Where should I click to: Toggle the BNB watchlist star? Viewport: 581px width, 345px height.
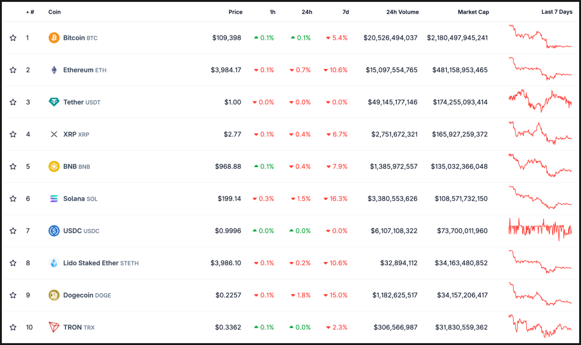tap(13, 166)
